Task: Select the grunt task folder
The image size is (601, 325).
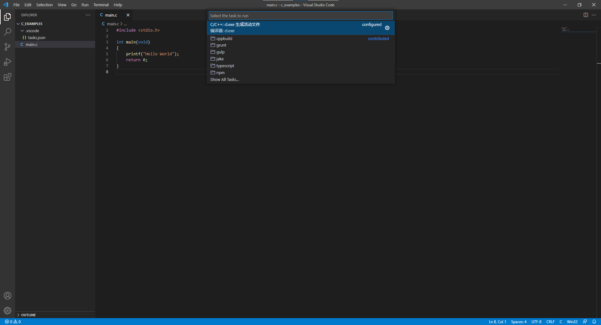Action: [x=300, y=45]
